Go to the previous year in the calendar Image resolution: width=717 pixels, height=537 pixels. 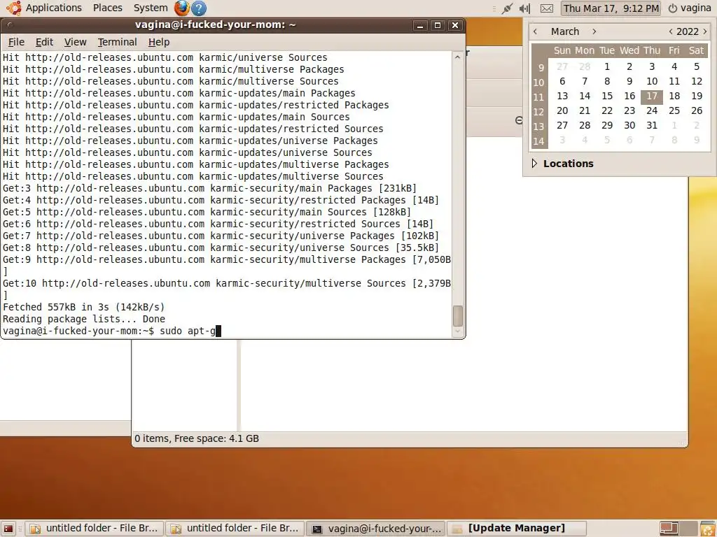click(x=670, y=31)
